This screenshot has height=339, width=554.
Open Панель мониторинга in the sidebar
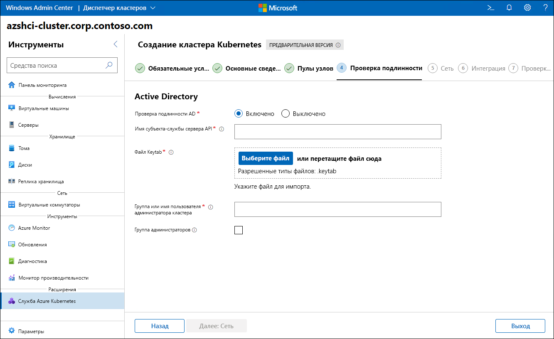tap(62, 85)
